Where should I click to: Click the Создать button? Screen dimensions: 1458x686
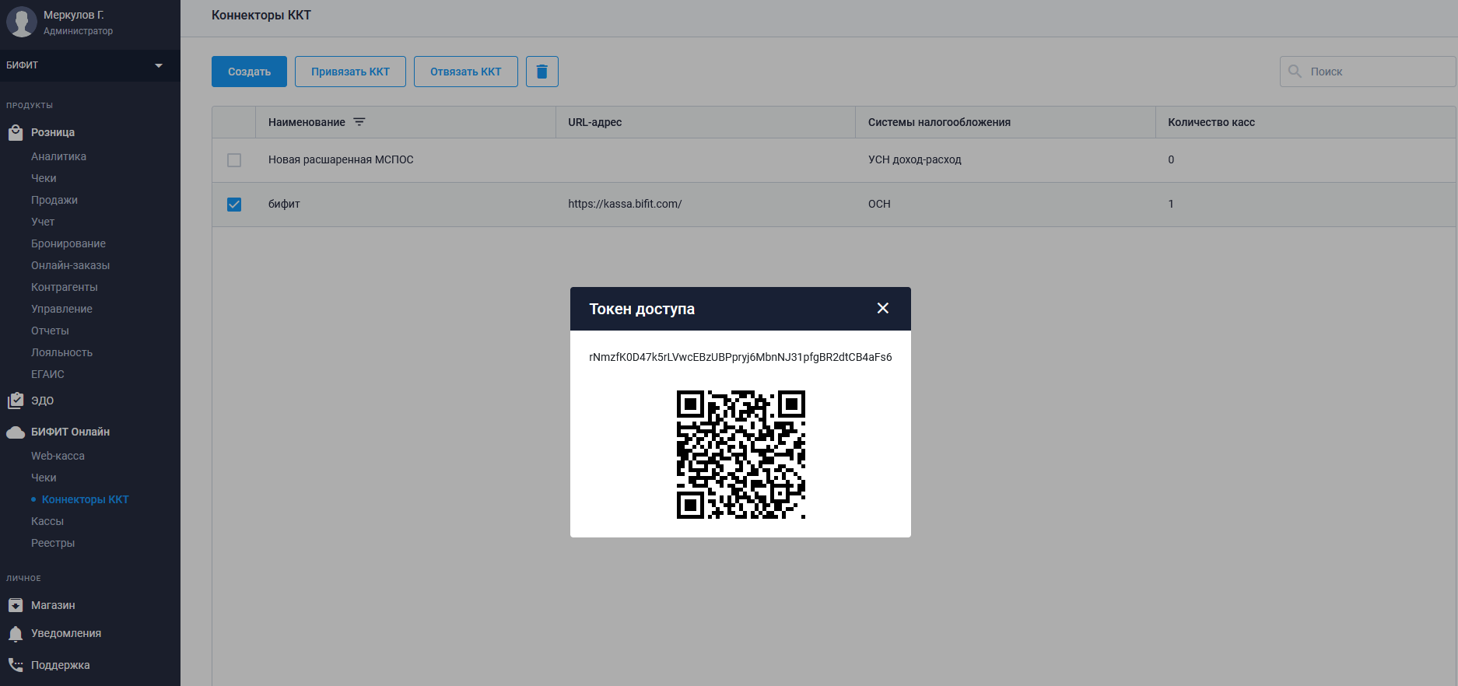[249, 72]
